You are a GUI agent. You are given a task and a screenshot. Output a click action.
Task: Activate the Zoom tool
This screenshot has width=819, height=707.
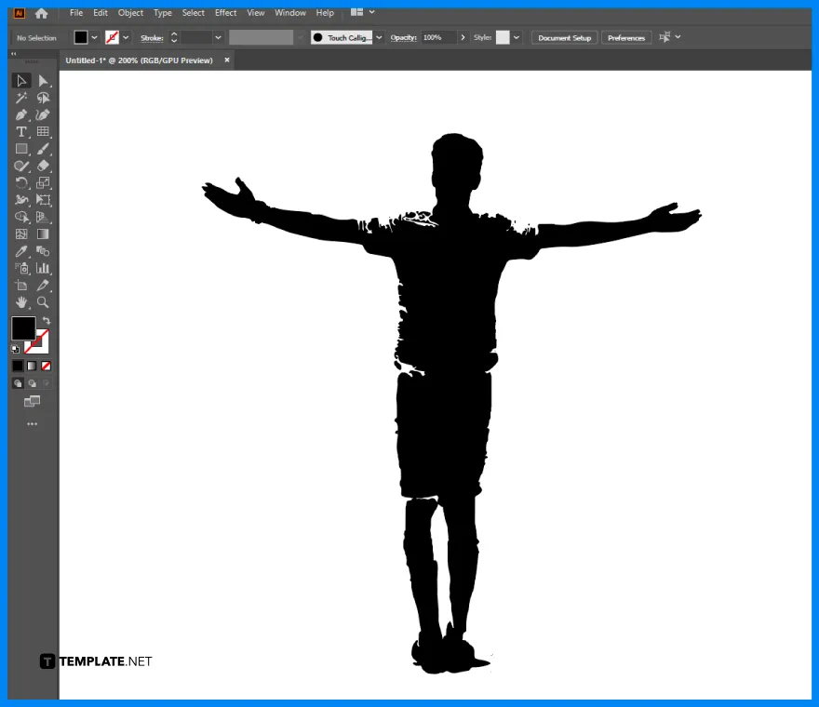(x=43, y=302)
